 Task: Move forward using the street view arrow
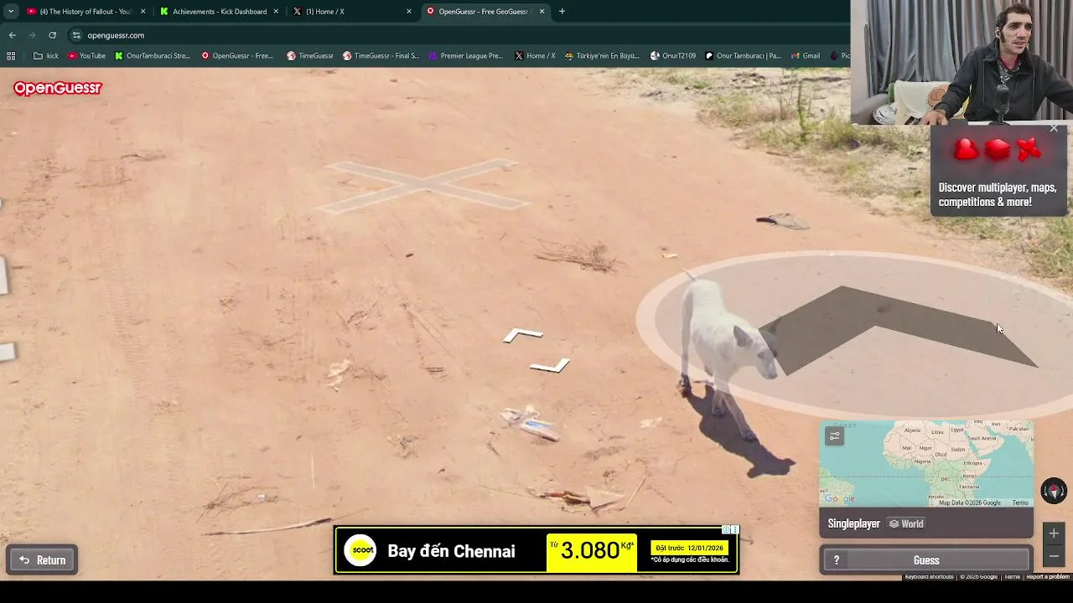(x=897, y=331)
